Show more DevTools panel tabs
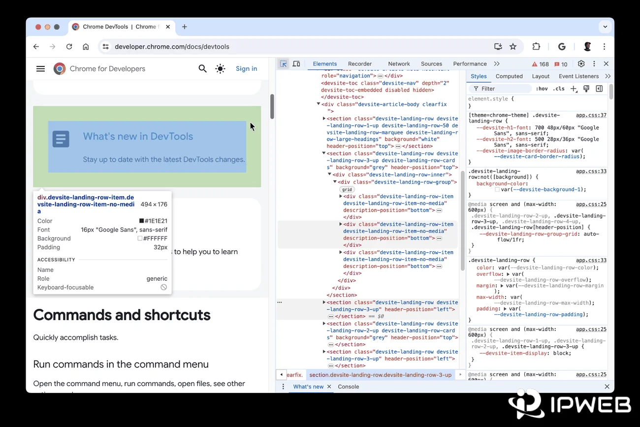This screenshot has height=427, width=640. click(497, 64)
